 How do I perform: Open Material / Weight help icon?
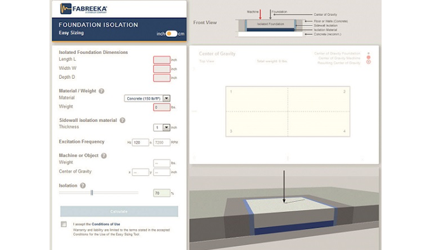(101, 91)
